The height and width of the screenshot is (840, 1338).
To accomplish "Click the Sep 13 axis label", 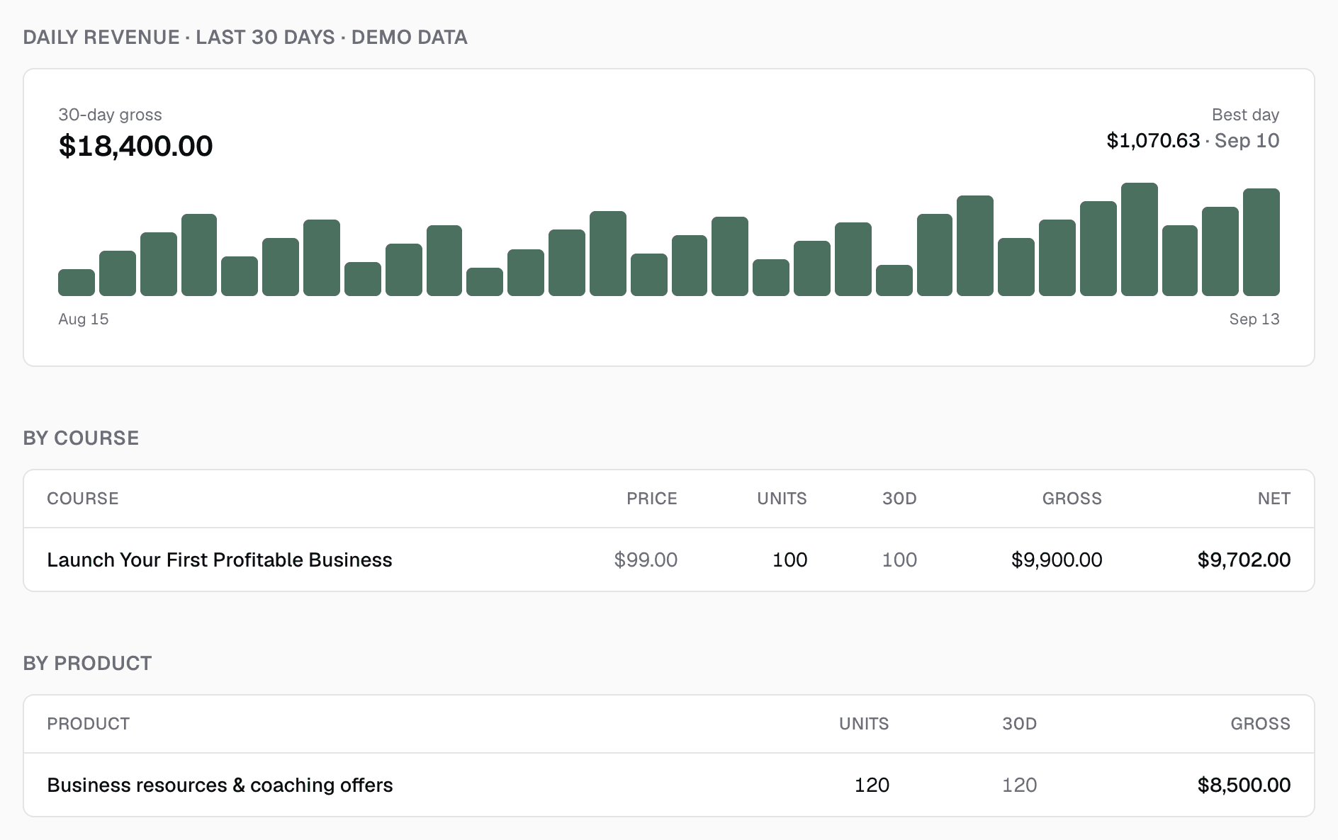I will pyautogui.click(x=1254, y=319).
